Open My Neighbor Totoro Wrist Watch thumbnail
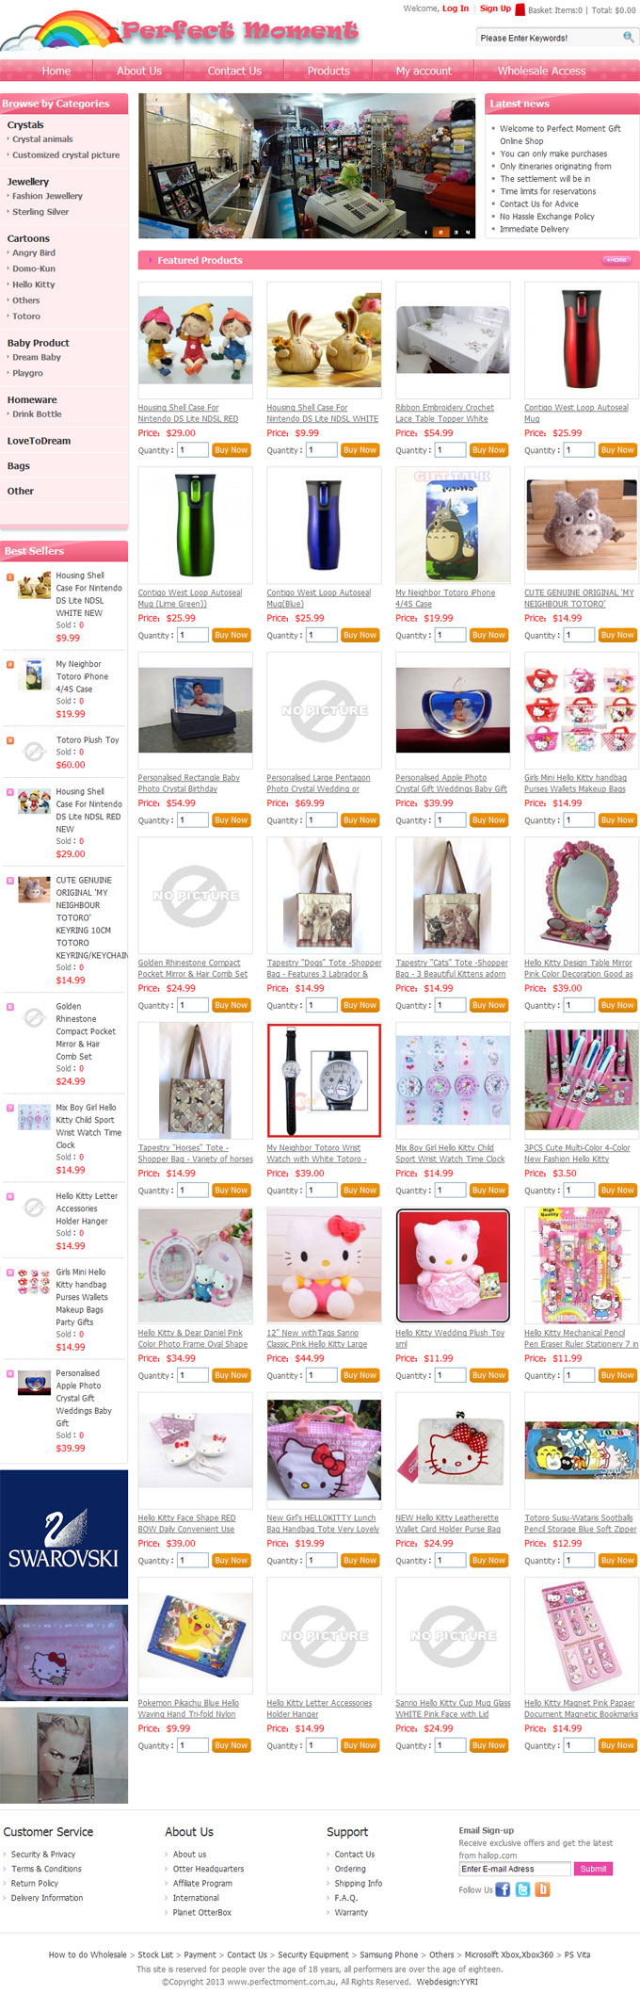This screenshot has height=1994, width=640. click(324, 1080)
